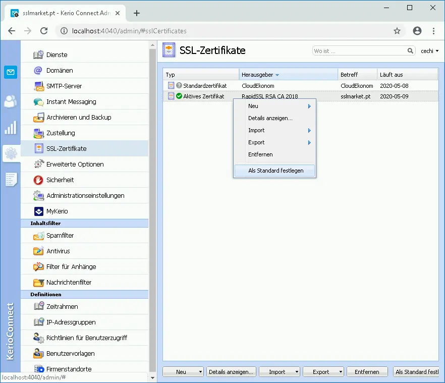Click the Administrationseinstellungen icon

[38, 196]
